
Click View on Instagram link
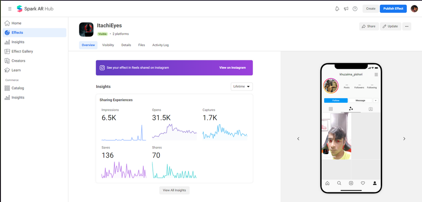click(232, 67)
